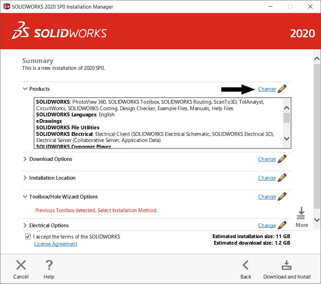Expand the Electrical Options section
This screenshot has height=284, width=321.
(25, 225)
